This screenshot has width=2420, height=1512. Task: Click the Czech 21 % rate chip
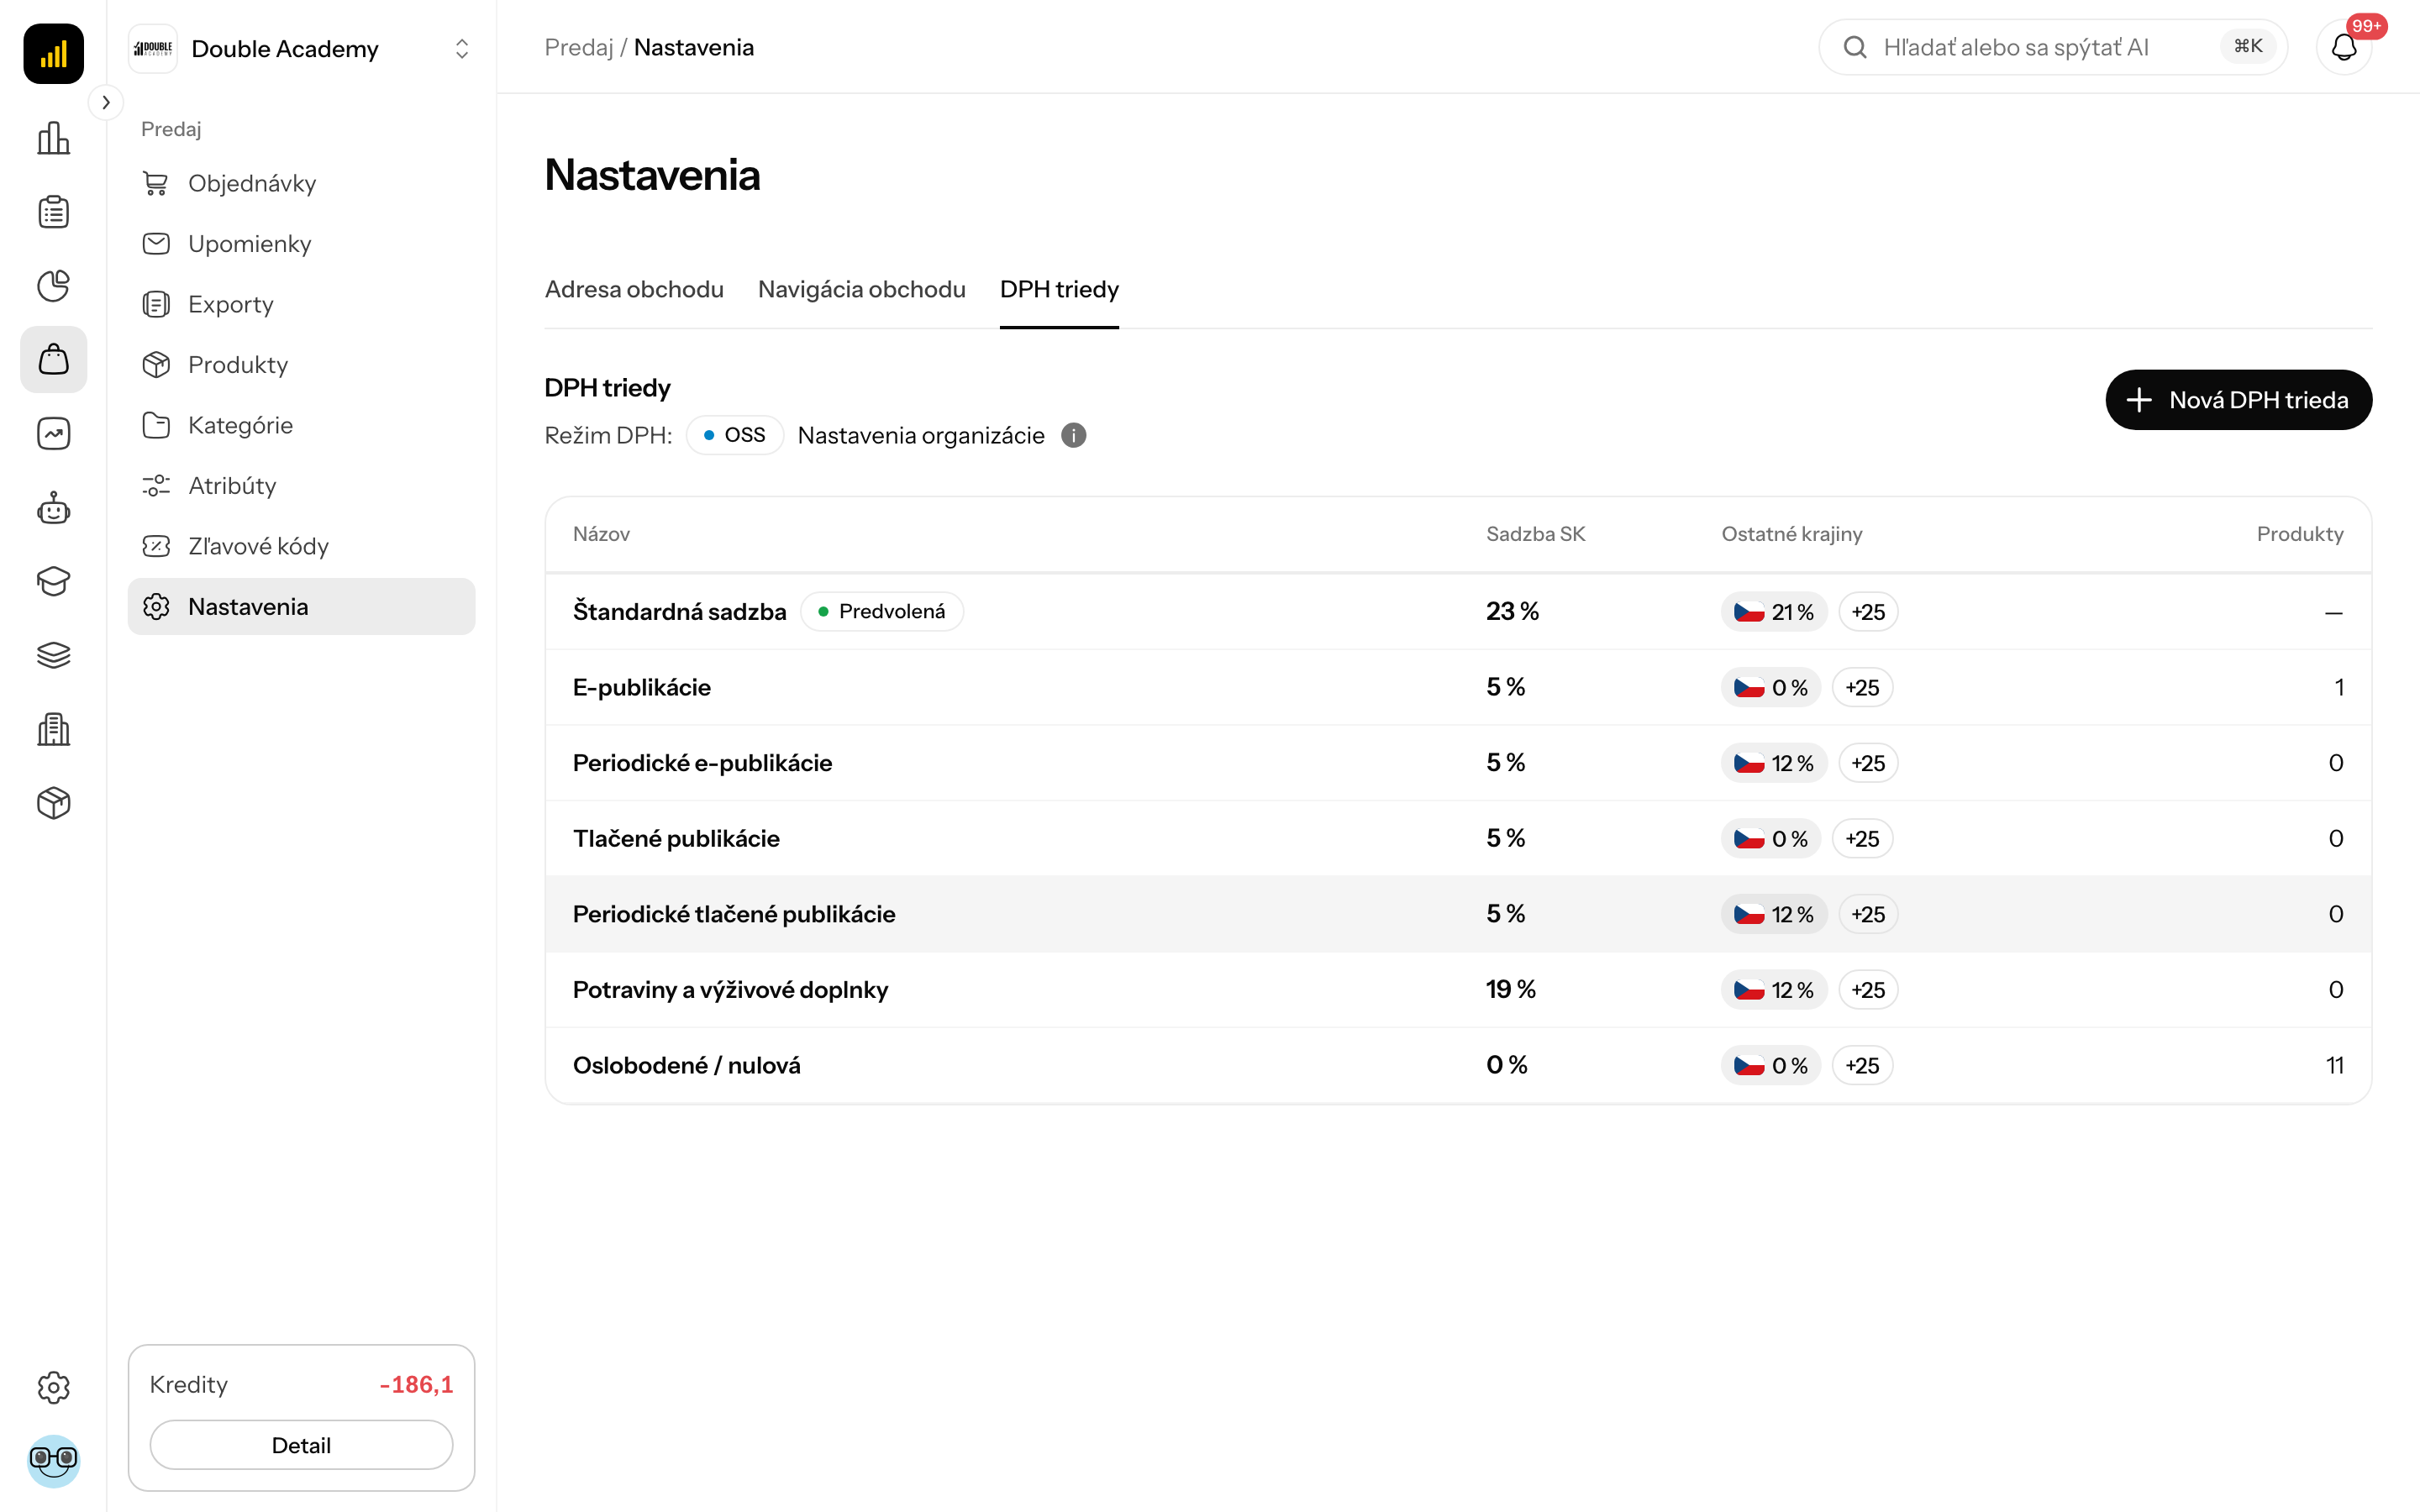[x=1774, y=612]
